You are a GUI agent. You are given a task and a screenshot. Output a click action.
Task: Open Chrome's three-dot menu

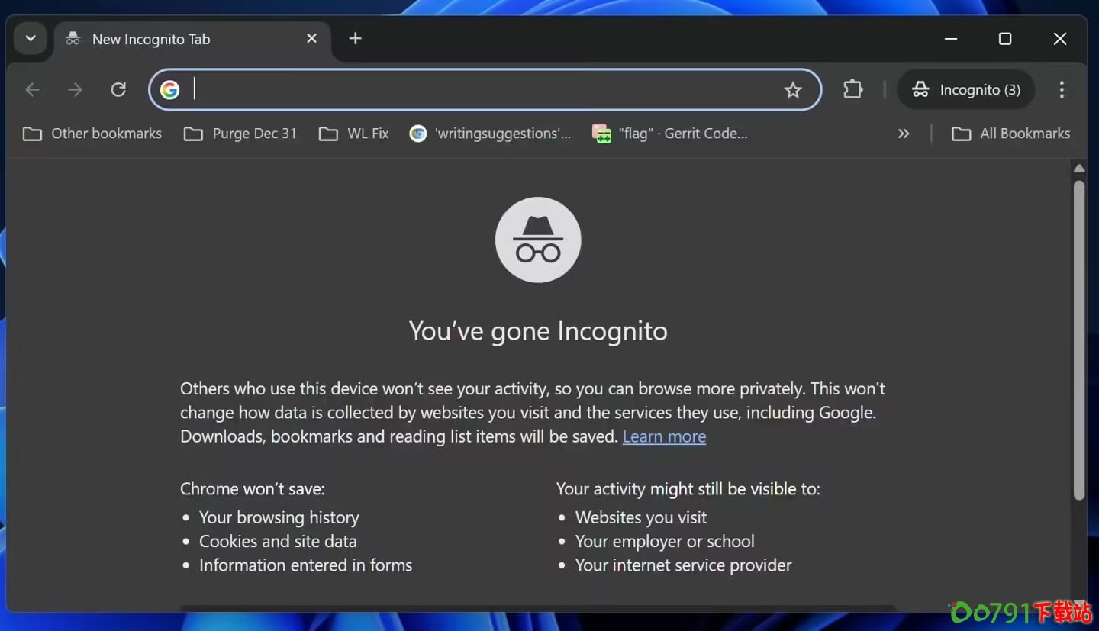(x=1062, y=89)
